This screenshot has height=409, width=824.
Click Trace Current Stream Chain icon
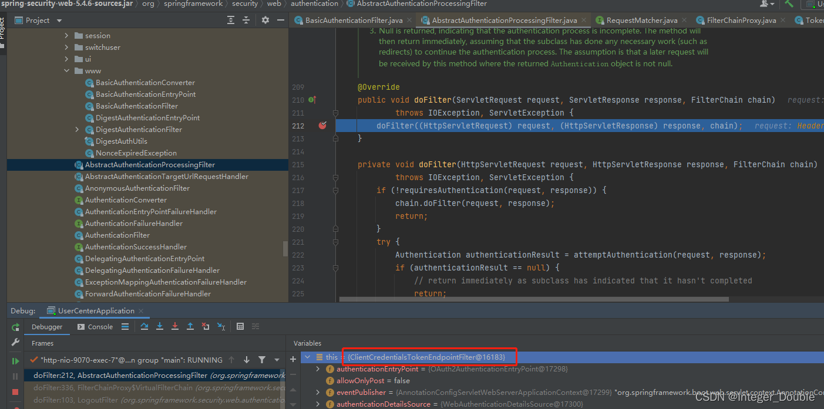tap(255, 327)
